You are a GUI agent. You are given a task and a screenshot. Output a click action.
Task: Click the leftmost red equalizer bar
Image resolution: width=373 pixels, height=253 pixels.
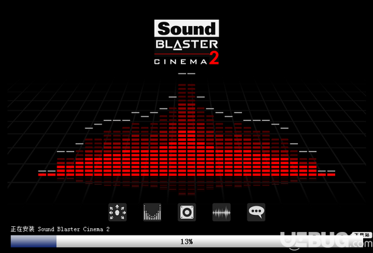tap(42, 174)
